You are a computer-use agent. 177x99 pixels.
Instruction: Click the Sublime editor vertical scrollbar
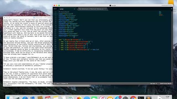pos(172,46)
